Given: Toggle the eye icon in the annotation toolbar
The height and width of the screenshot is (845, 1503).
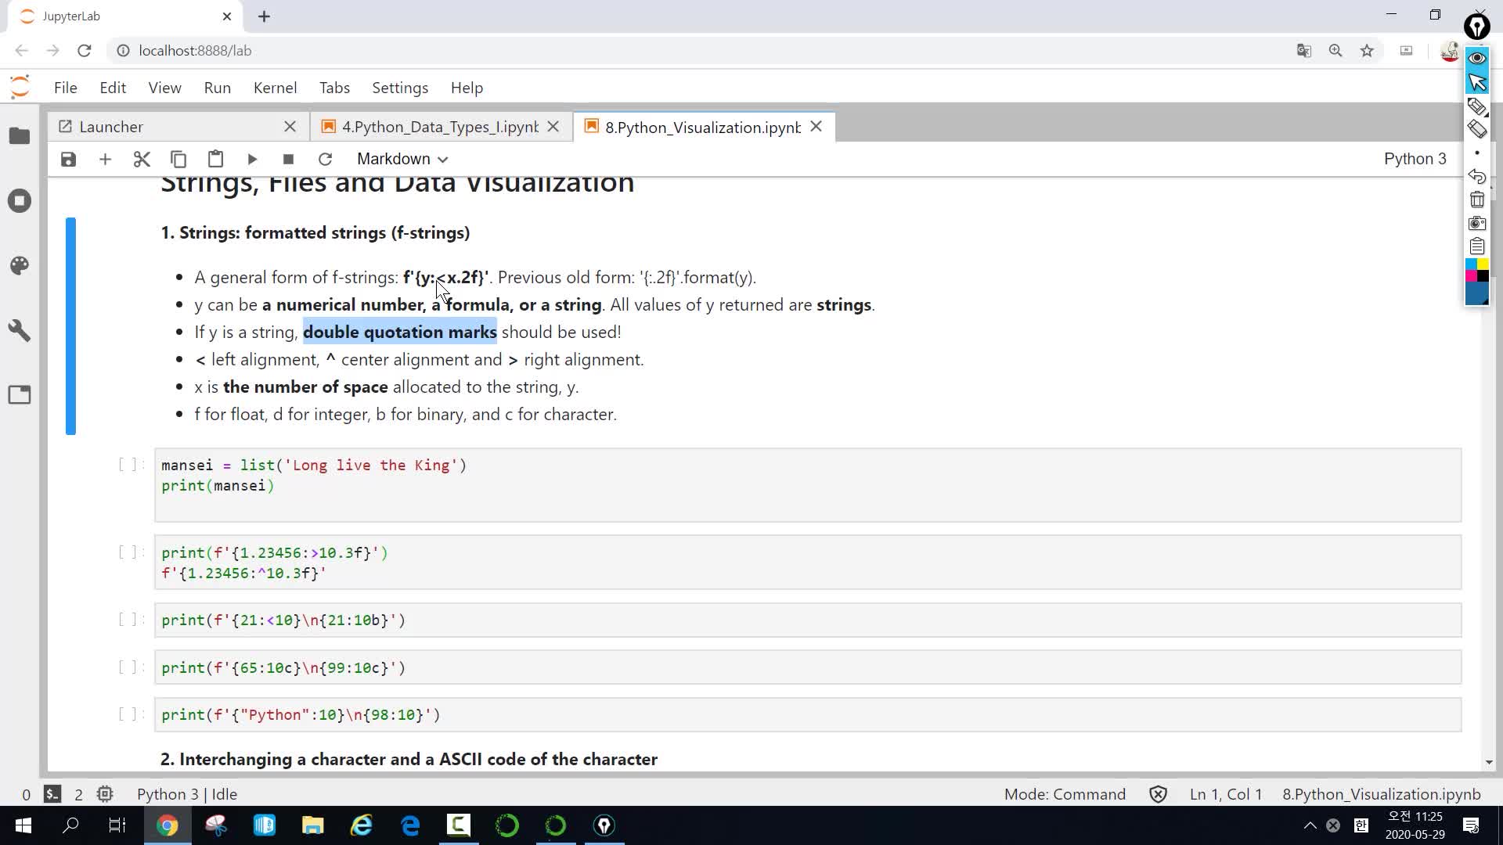Looking at the screenshot, I should (x=1476, y=58).
